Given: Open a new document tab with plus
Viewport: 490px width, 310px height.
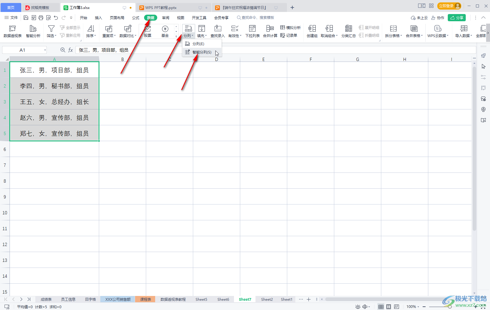Looking at the screenshot, I should point(292,7).
